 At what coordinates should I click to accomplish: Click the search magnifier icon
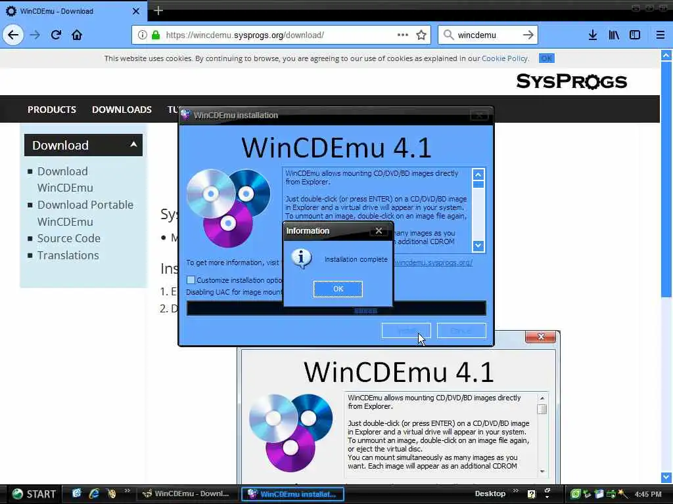tap(448, 35)
